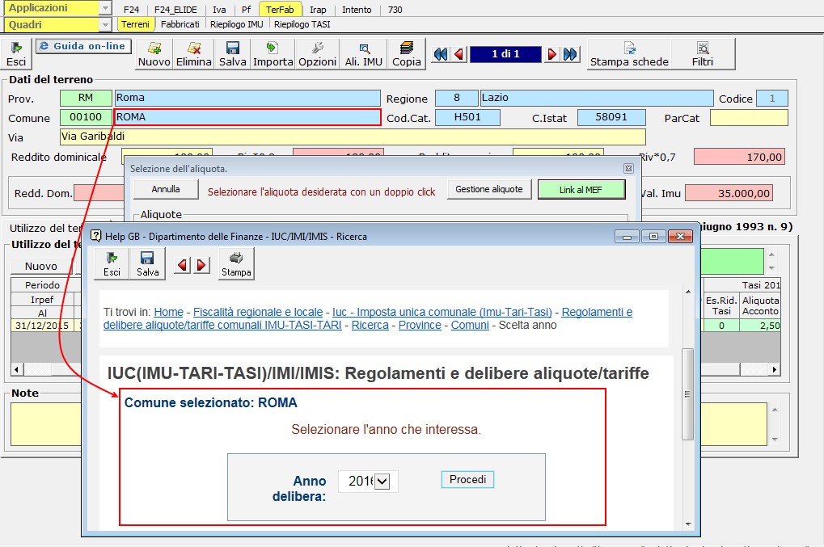
Task: Click the down arrow of the Help GB scrollbar
Action: click(688, 524)
